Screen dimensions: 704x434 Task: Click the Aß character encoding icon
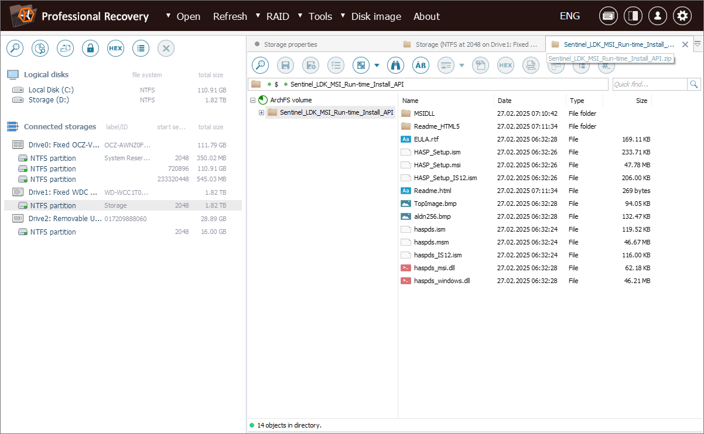(421, 66)
